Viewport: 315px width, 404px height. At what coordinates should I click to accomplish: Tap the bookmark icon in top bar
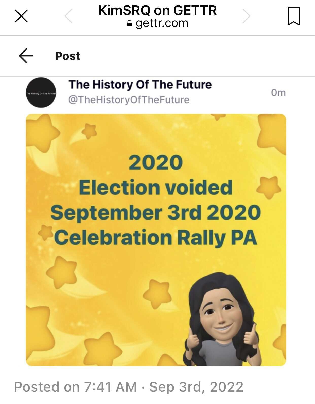294,16
